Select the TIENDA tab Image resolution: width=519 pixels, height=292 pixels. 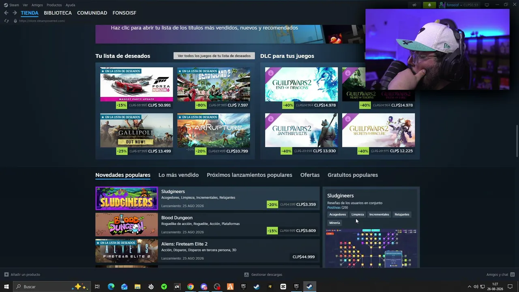[30, 13]
